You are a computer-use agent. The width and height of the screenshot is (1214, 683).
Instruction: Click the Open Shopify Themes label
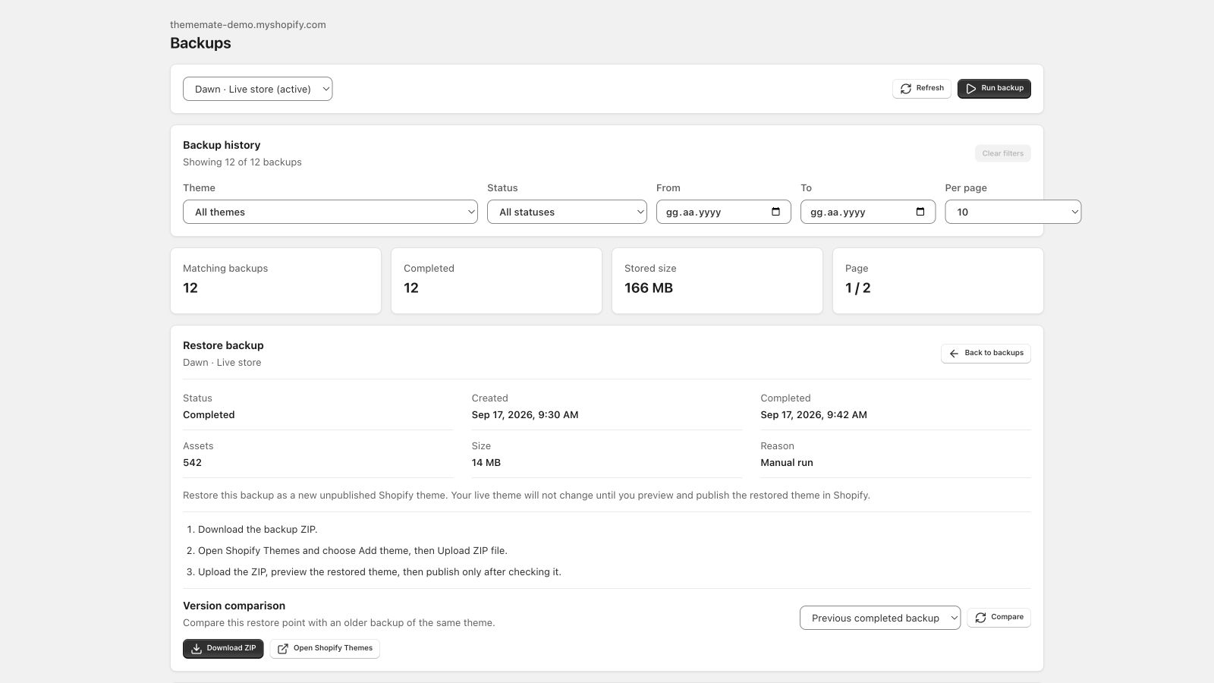tap(332, 648)
